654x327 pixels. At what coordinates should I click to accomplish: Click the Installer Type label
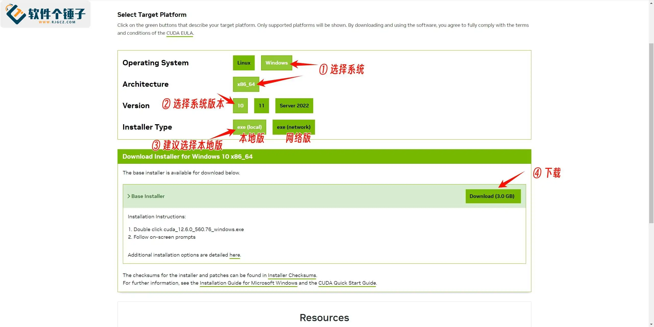coord(147,127)
